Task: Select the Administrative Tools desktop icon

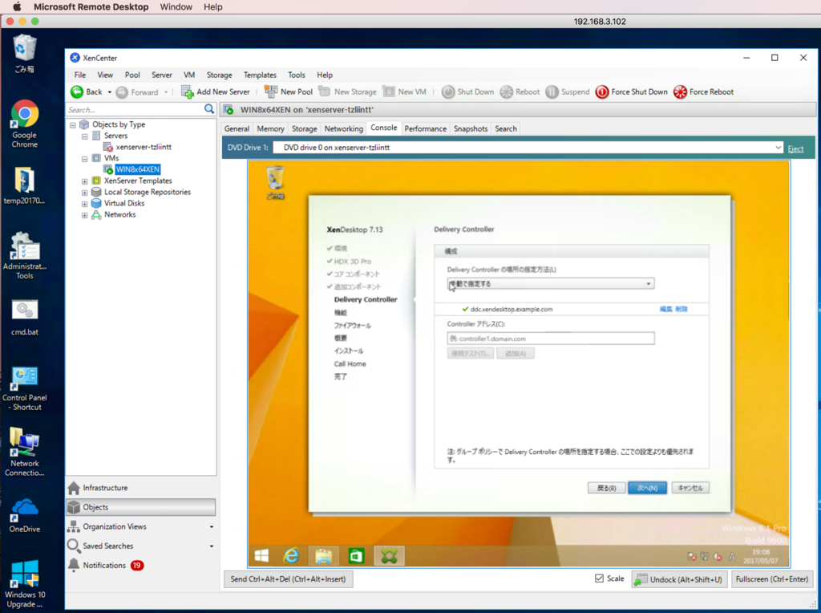Action: coord(25,256)
